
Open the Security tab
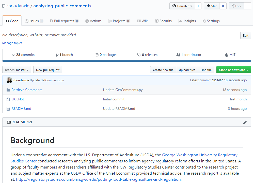coord(163,21)
